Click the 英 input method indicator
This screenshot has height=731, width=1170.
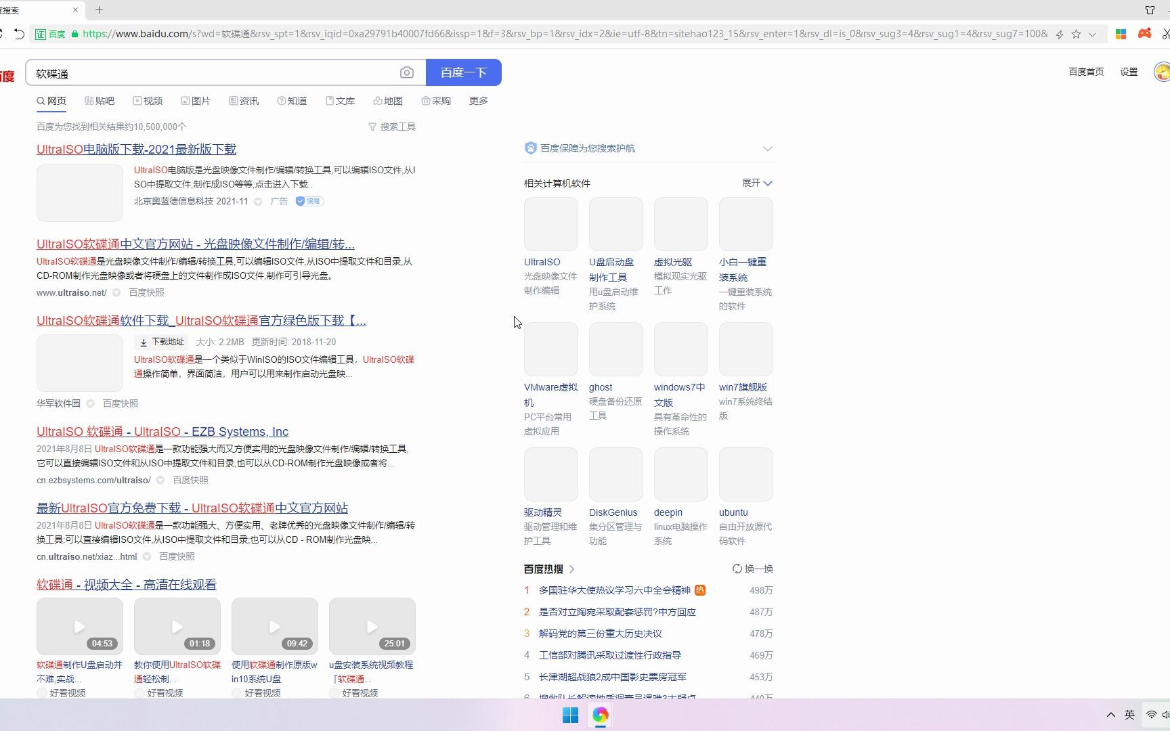1129,715
